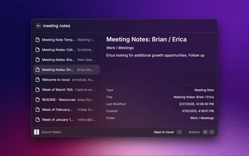Screen dimensions: 249x156
Task: Select the highlighted Meeting Notes: Bri... result
Action: tap(66, 70)
